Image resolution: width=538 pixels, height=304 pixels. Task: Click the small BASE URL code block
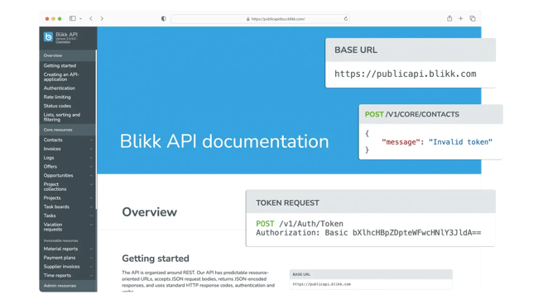tap(371, 279)
